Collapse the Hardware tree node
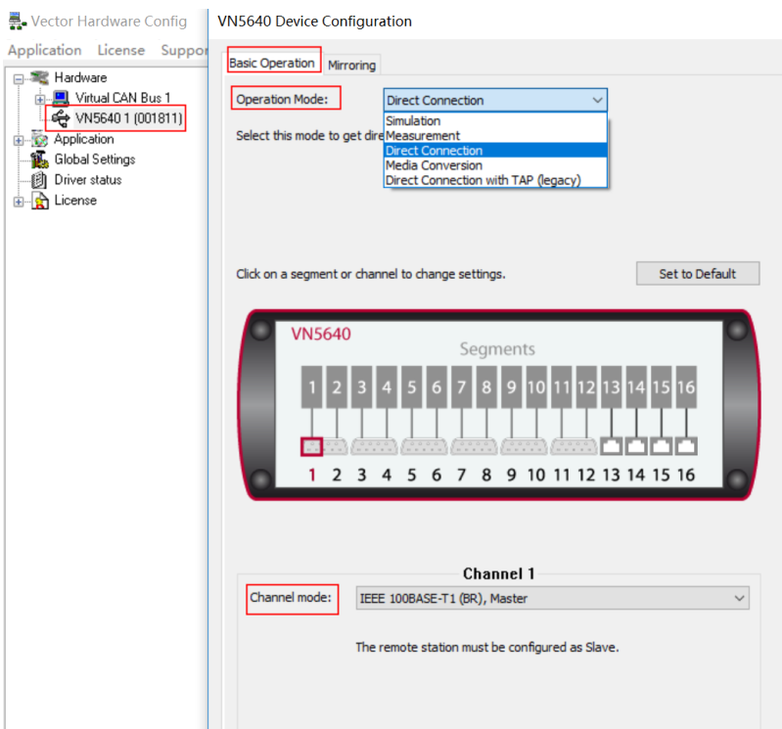 click(x=19, y=79)
